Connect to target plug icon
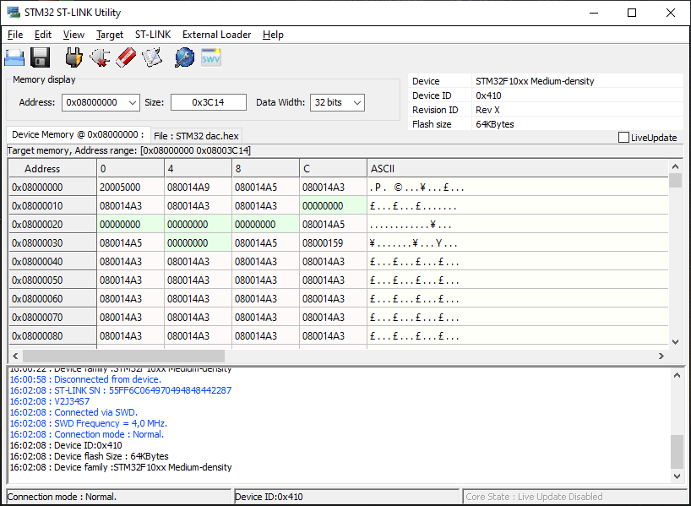The width and height of the screenshot is (691, 506). [73, 57]
